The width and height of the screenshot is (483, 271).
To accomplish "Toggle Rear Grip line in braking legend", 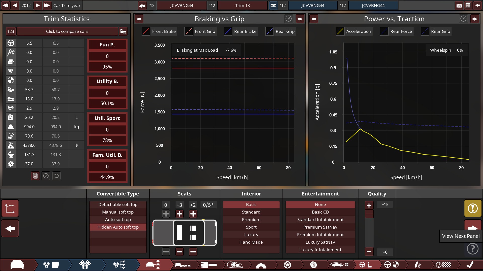I will (x=280, y=31).
